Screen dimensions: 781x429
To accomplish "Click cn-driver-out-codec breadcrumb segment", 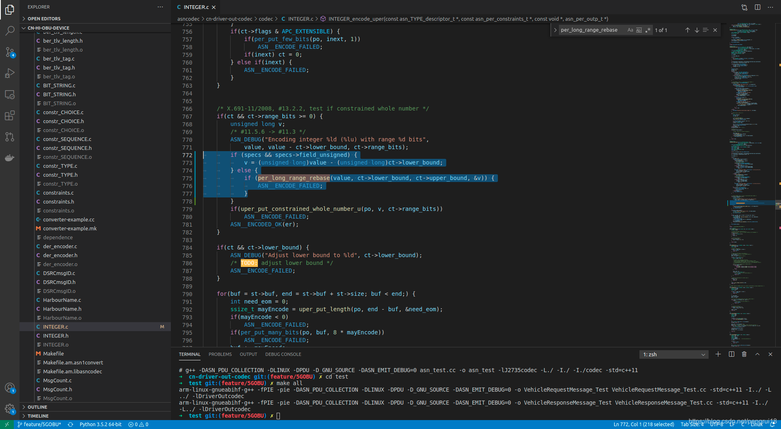I will pyautogui.click(x=229, y=19).
